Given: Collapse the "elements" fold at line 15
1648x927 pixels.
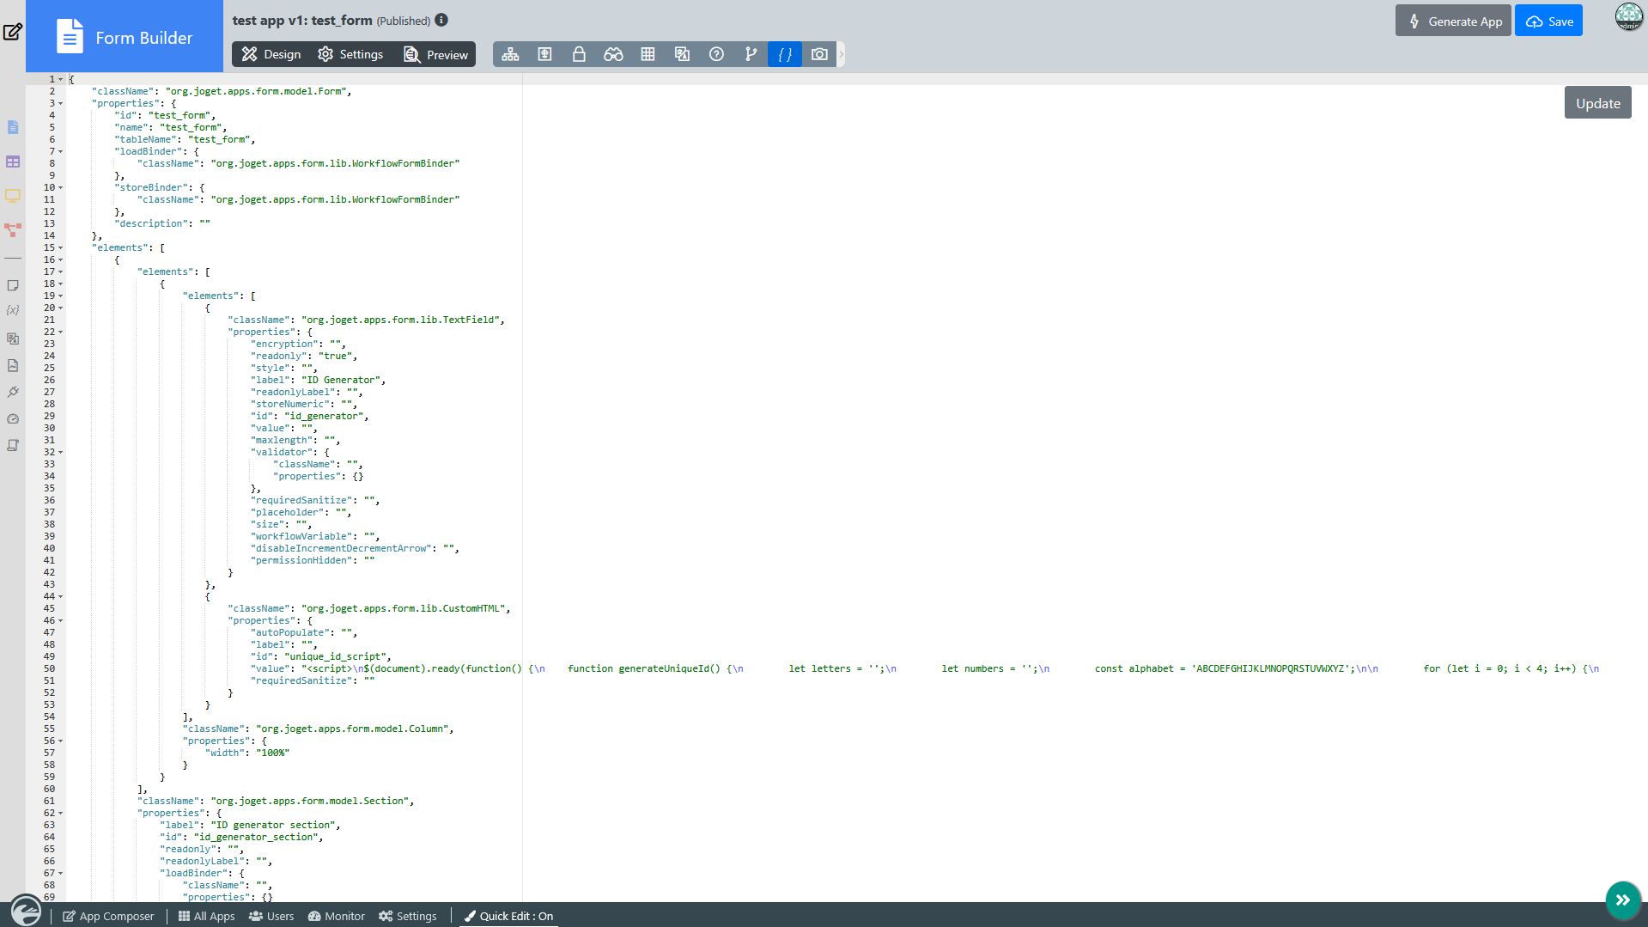Looking at the screenshot, I should tap(60, 248).
